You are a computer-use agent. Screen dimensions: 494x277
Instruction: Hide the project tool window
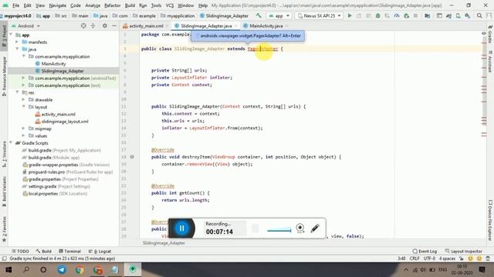114,25
